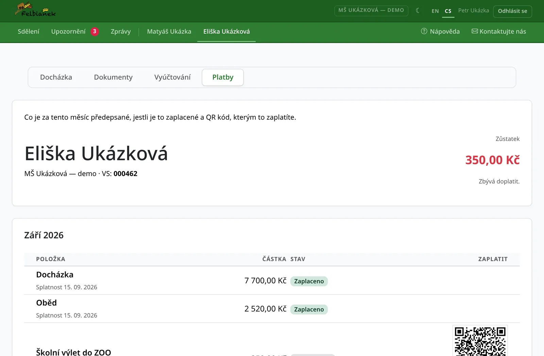Open the Docházka tab

[x=56, y=77]
